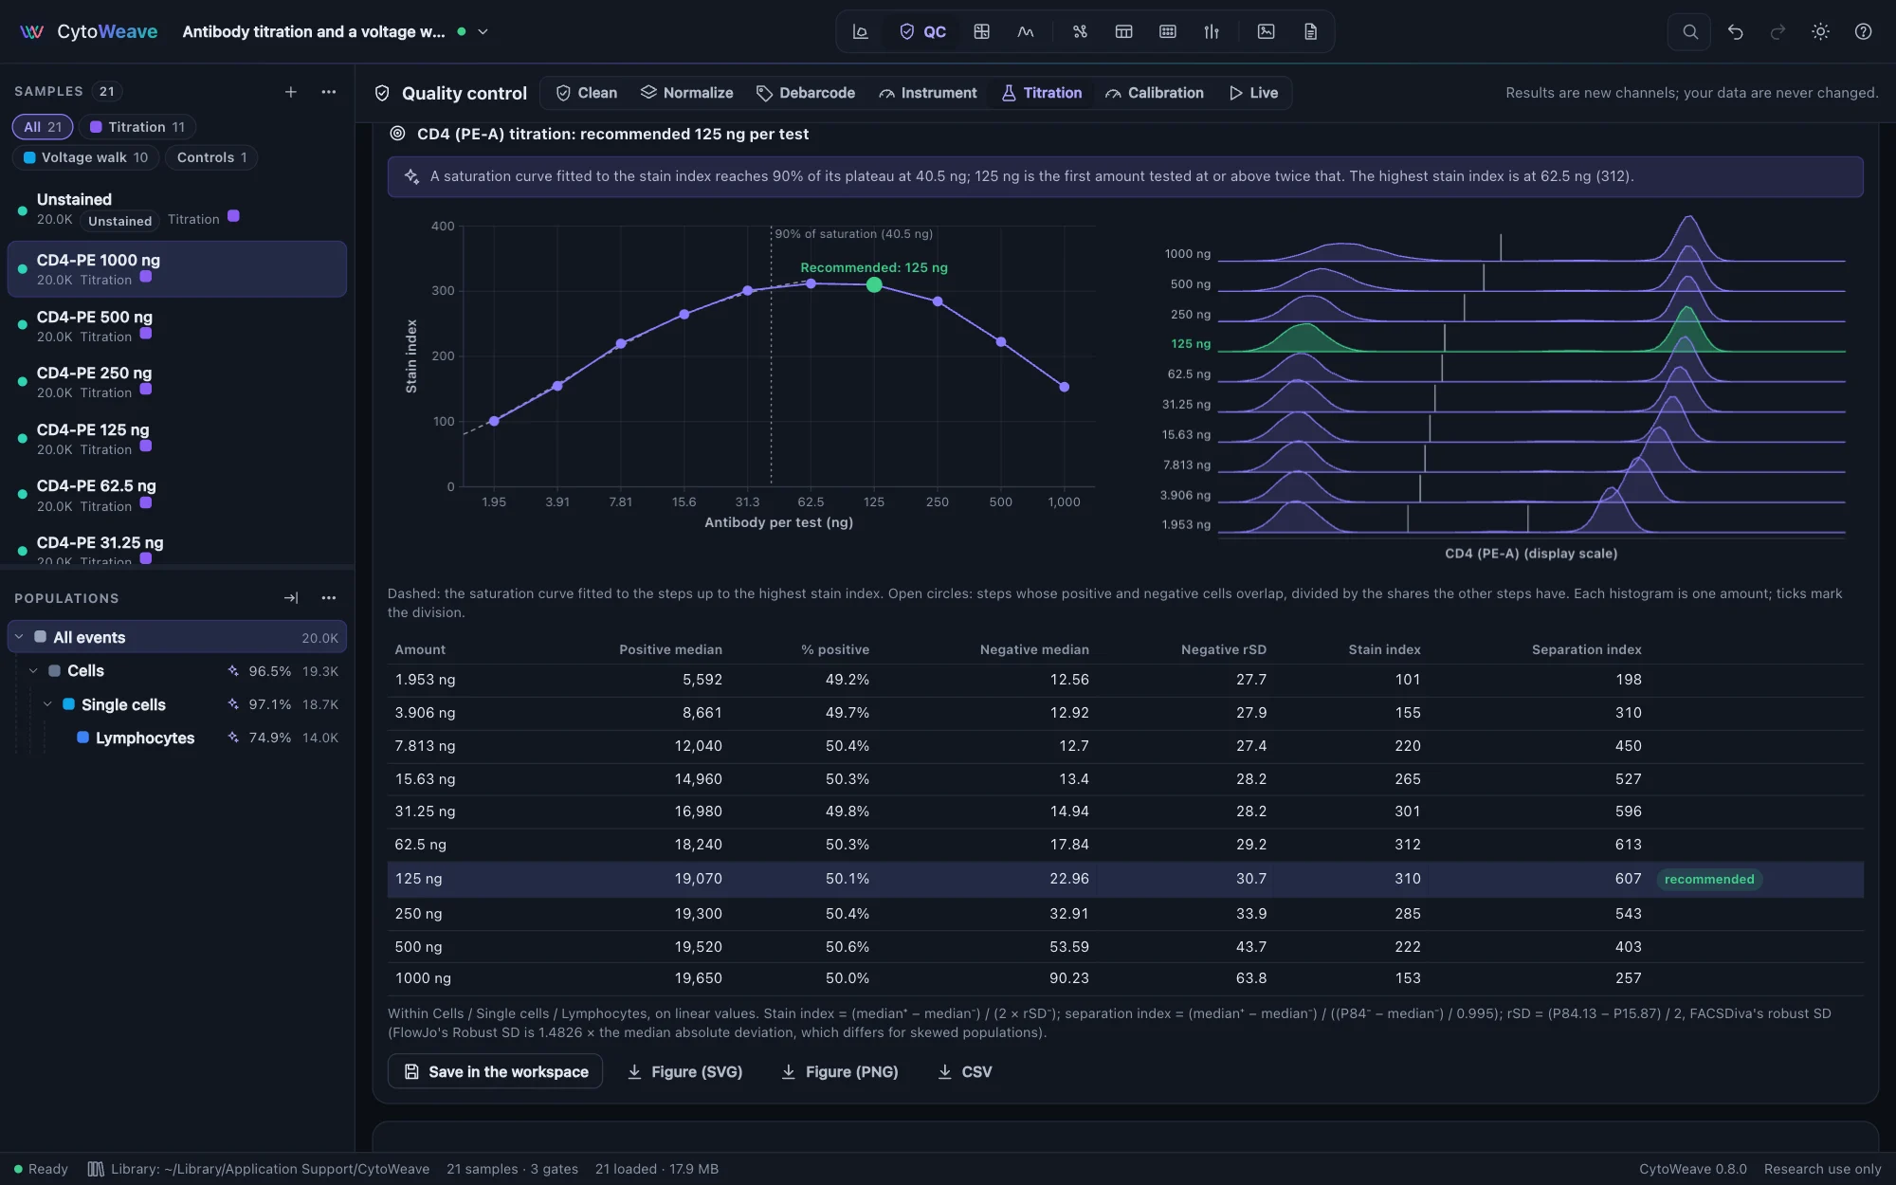Filter samples by Voltage walk group
The height and width of the screenshot is (1185, 1896).
coord(85,157)
